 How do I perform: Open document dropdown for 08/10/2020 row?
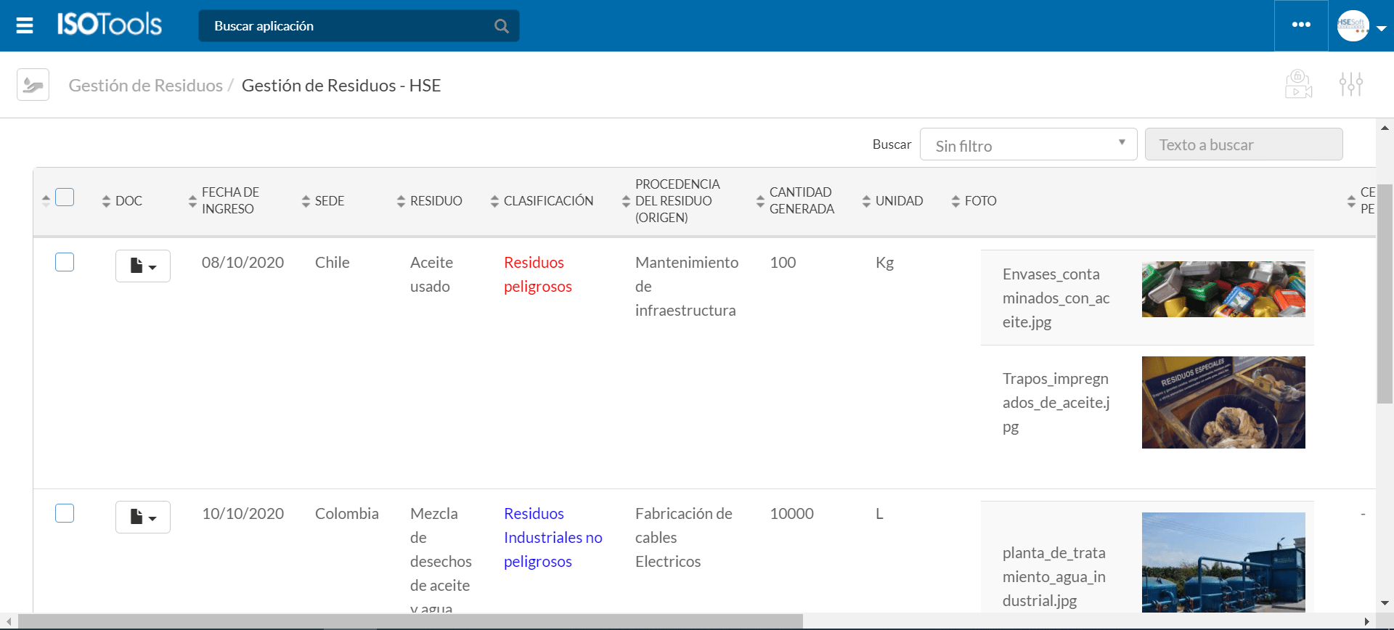coord(143,266)
